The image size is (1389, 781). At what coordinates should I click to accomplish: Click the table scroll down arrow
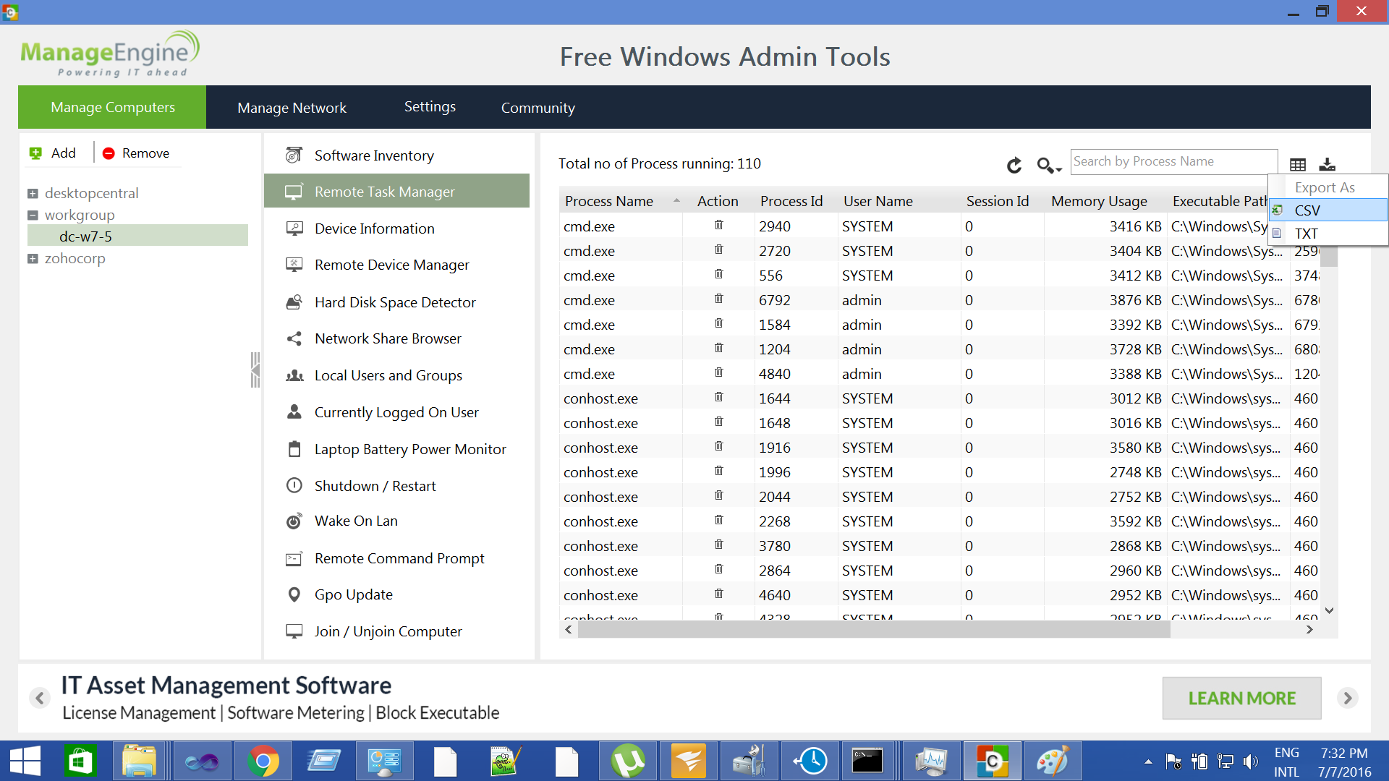click(1329, 611)
